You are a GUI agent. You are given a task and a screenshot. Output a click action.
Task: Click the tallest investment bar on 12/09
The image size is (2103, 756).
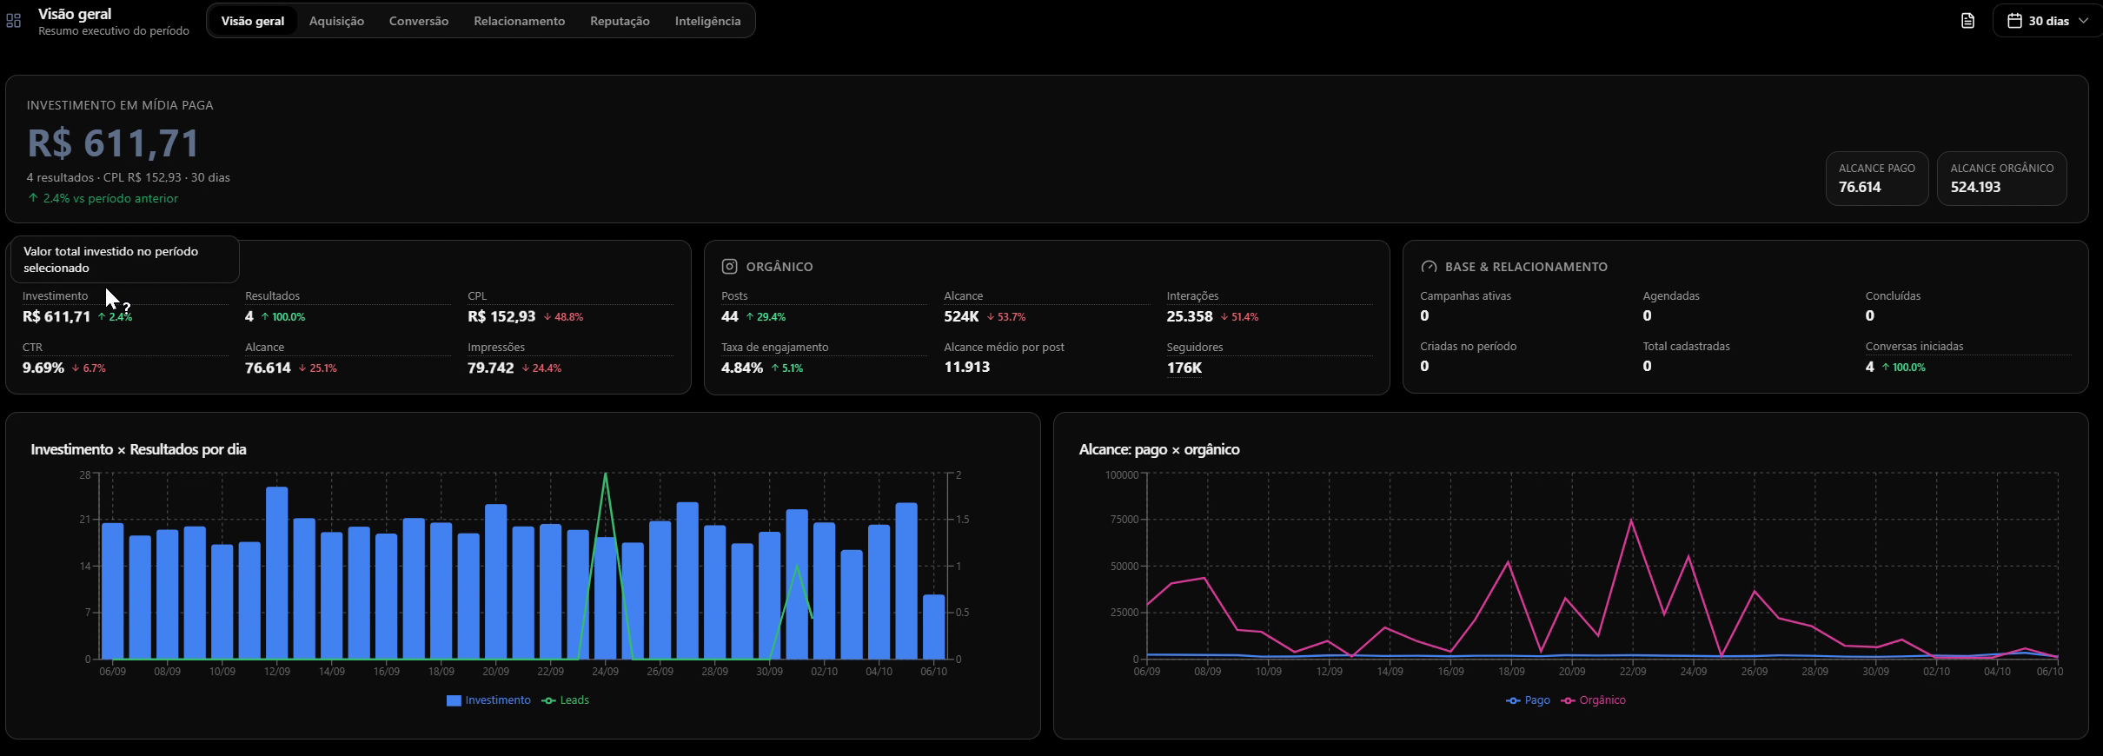click(x=277, y=574)
